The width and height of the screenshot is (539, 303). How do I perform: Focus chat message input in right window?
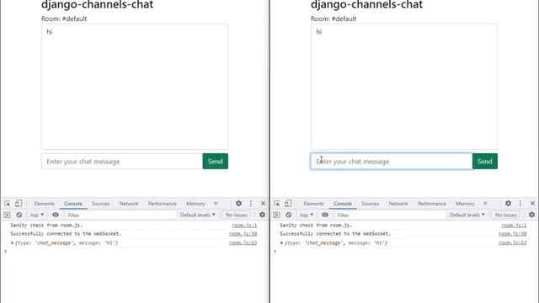point(392,161)
